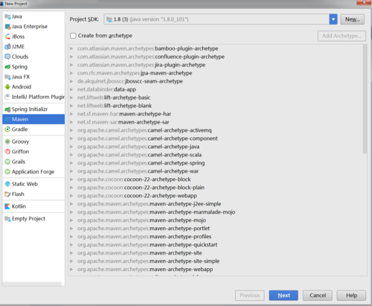
Task: Click the IntelliJ Platform Plugin icon
Action: point(7,97)
